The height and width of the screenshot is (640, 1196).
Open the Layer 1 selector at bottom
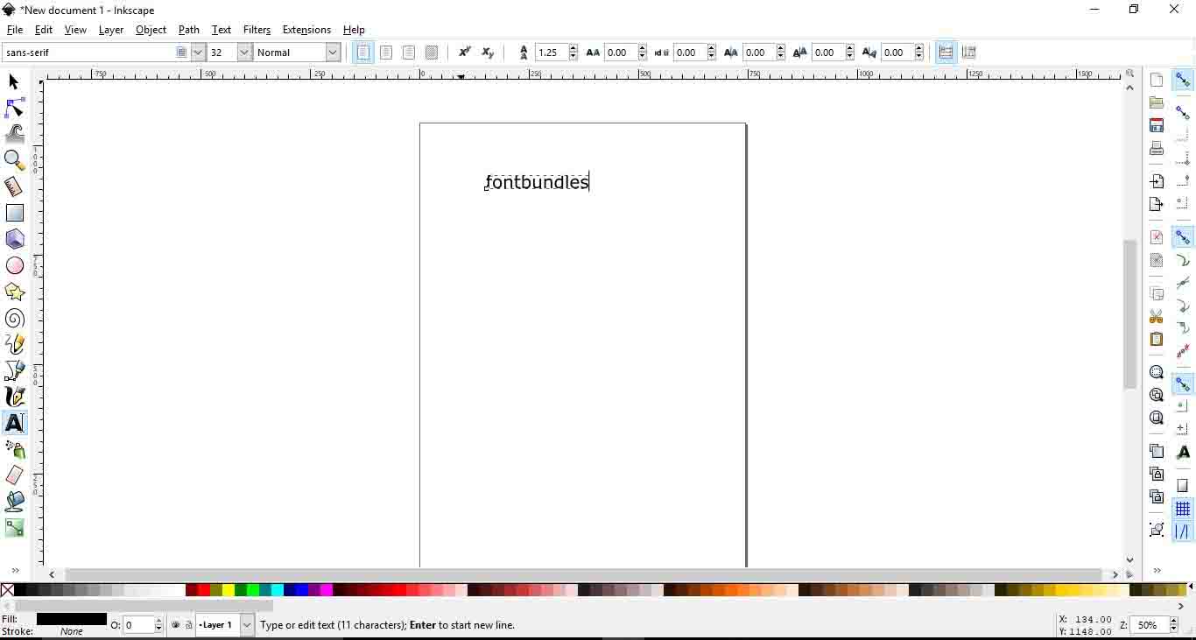pos(223,625)
